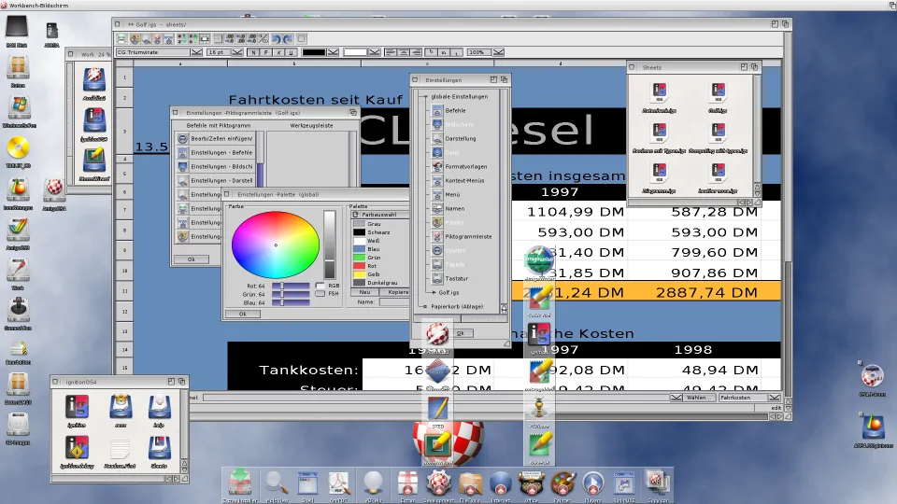Viewport: 897px width, 504px height.
Task: Click the palette 'Name' input field
Action: point(392,302)
